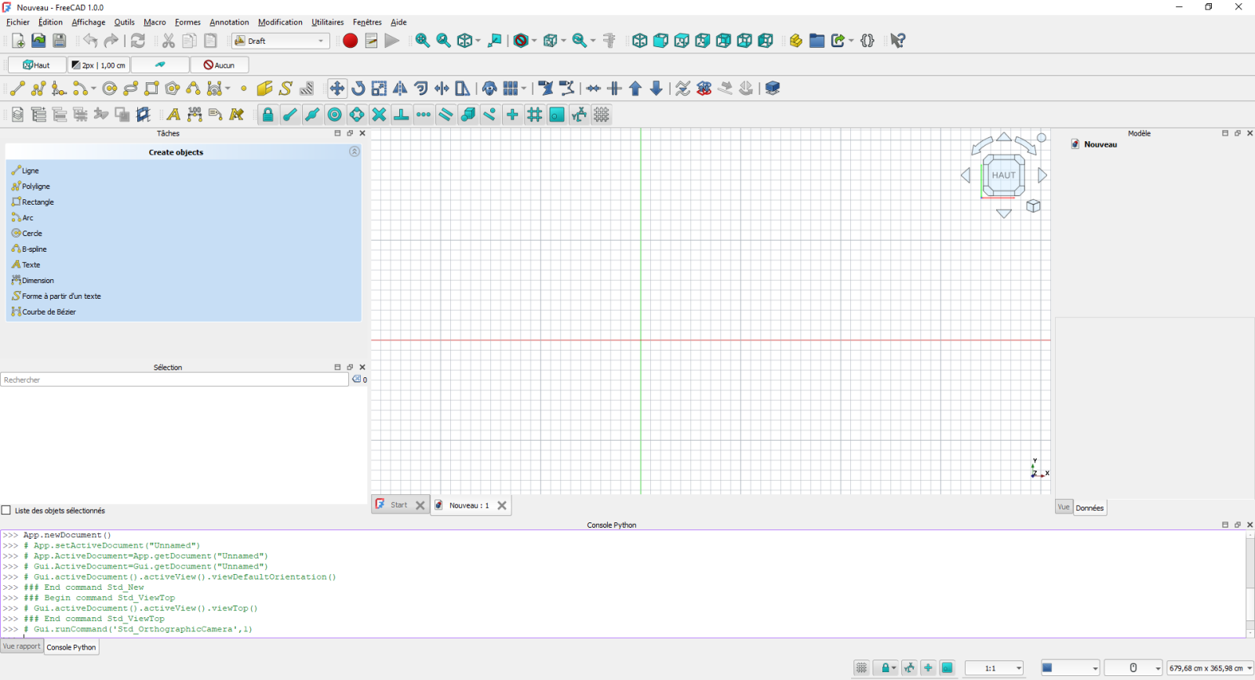Toggle Snap Intersection
This screenshot has height=680, width=1255.
(x=379, y=115)
